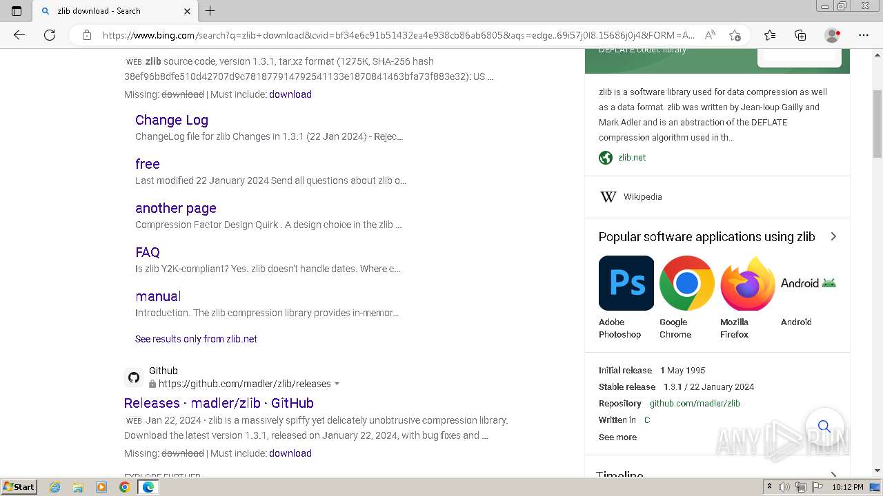
Task: Open File Explorer from taskbar
Action: click(78, 487)
